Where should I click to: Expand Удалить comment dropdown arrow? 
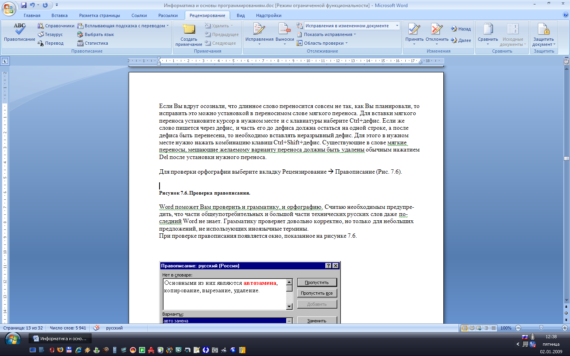coord(232,26)
